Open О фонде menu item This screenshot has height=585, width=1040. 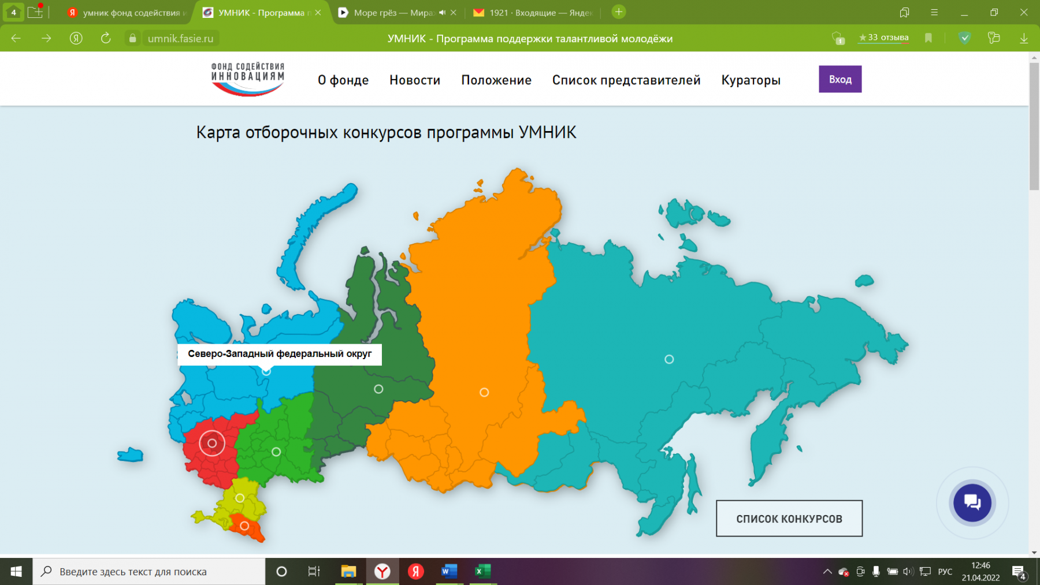point(343,80)
